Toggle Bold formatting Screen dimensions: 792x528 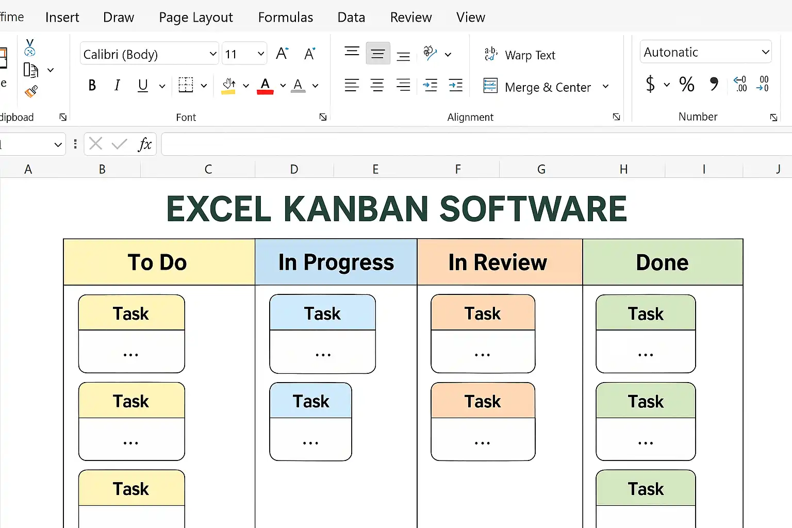point(92,85)
